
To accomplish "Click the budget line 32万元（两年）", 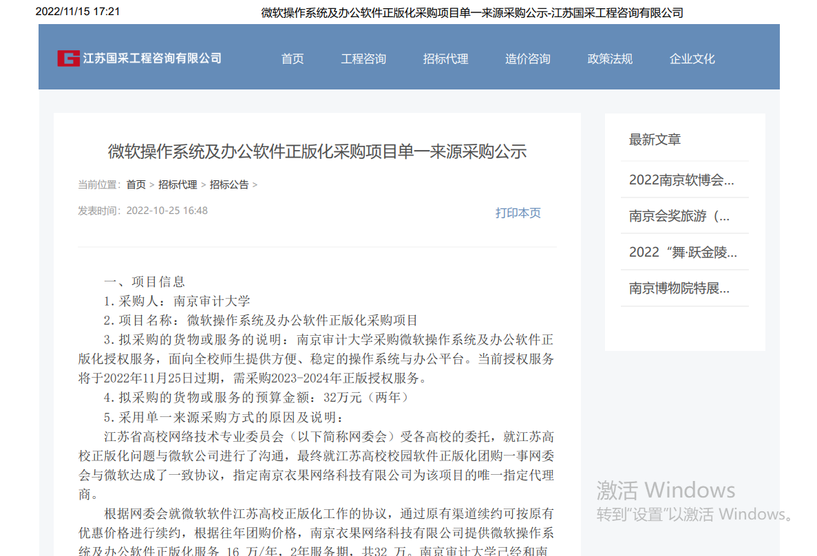I will pos(258,398).
